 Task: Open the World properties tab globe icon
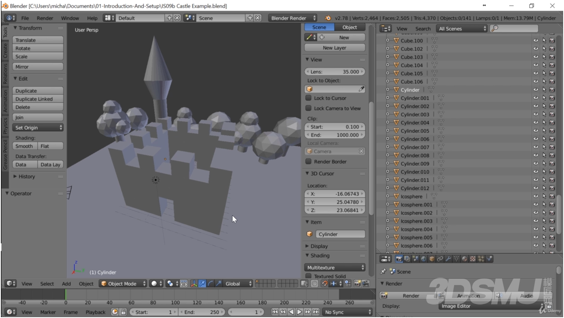point(423,259)
